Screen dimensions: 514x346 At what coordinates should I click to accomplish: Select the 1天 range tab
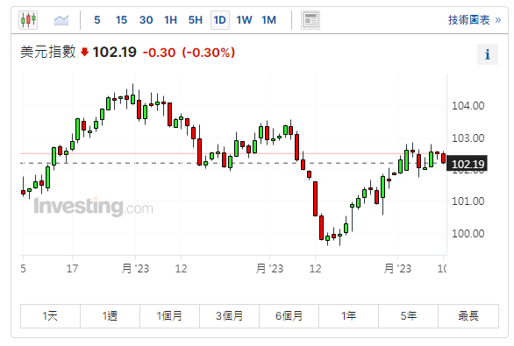coord(50,316)
